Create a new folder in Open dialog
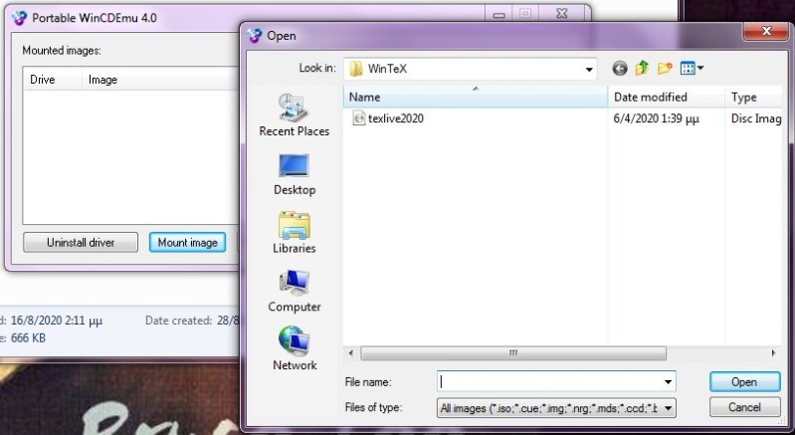The height and width of the screenshot is (435, 795). point(665,68)
